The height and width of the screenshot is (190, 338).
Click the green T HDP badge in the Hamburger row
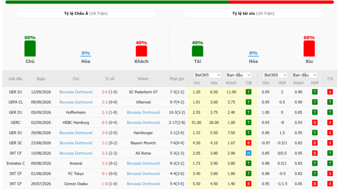[315, 133]
